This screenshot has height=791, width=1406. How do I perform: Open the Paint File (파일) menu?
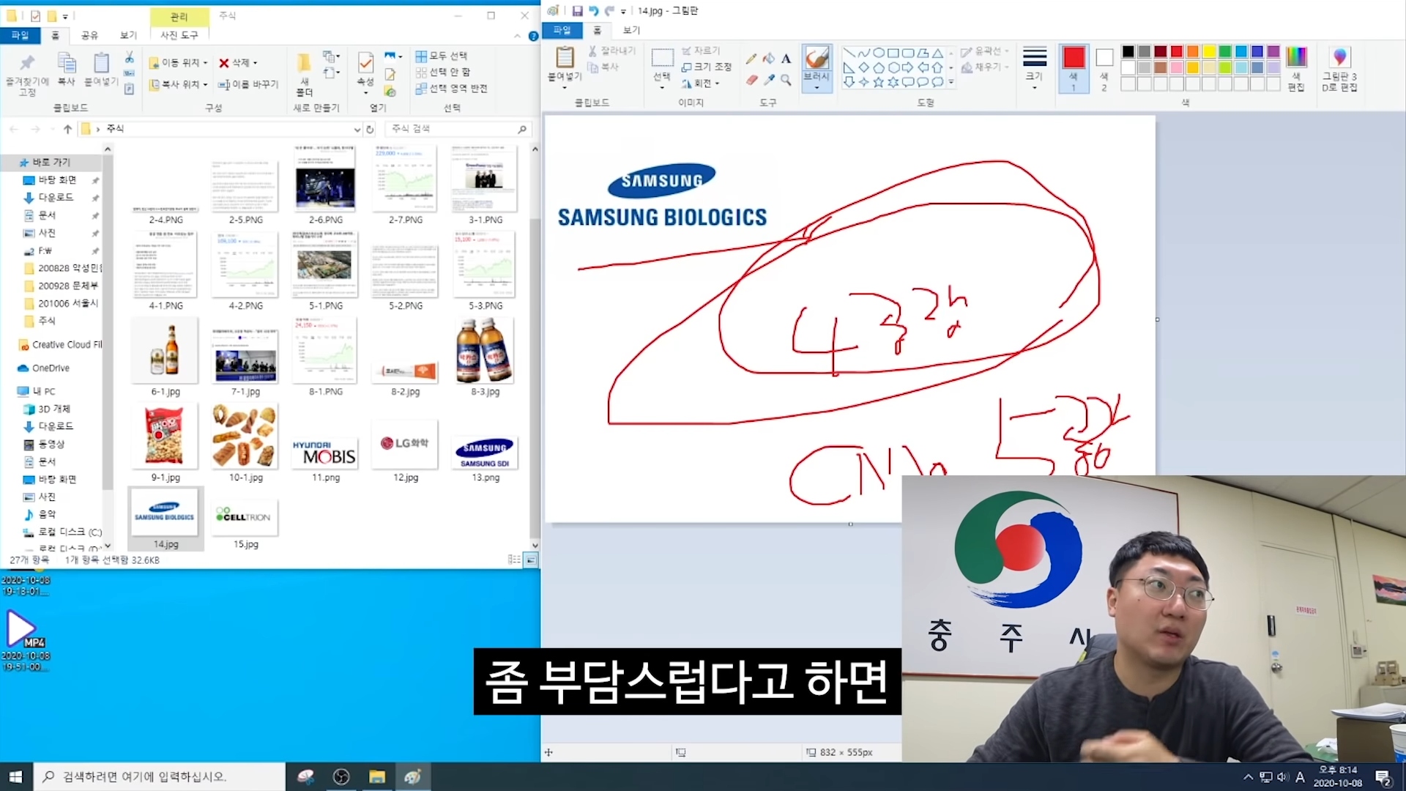(562, 30)
